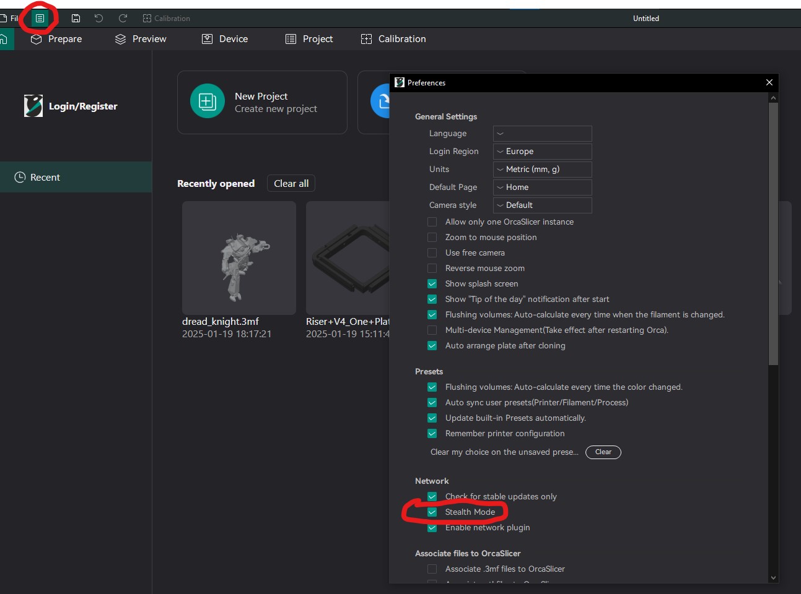The height and width of the screenshot is (594, 801).
Task: Open the dropdown menu icon beside File
Action: coord(40,19)
